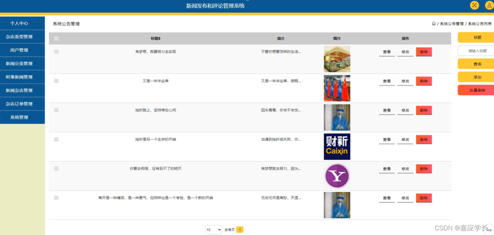Check the row '又是一年毕业季'
Screen dimensions: 494x235
[56, 81]
